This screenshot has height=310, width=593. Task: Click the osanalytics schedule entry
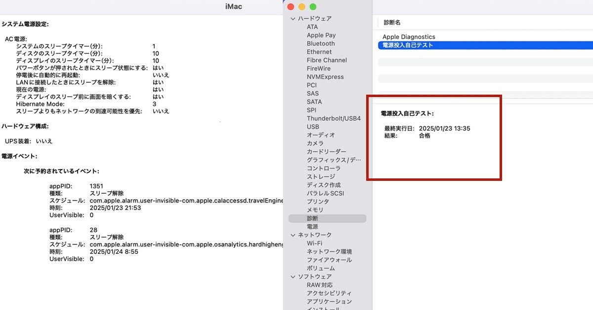pyautogui.click(x=187, y=244)
